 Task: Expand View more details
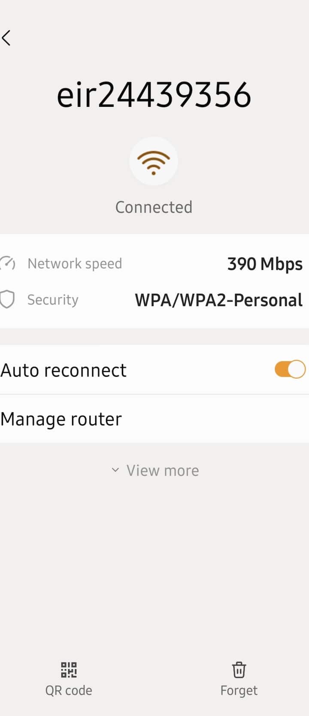pos(155,471)
